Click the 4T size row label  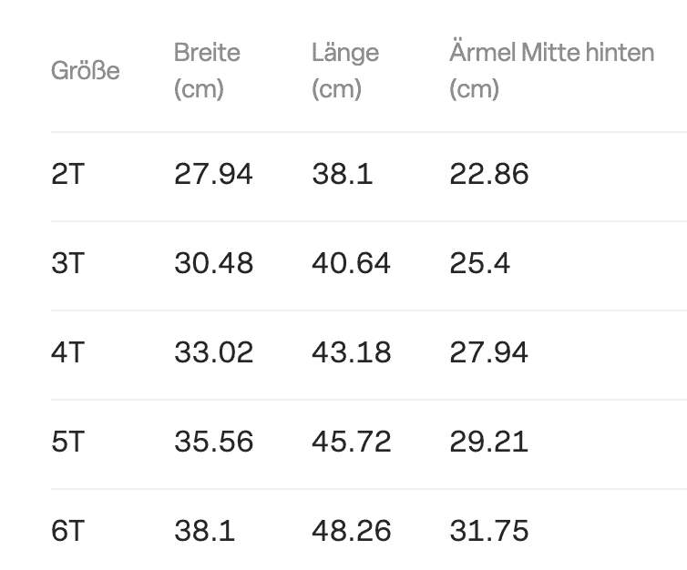click(x=67, y=352)
